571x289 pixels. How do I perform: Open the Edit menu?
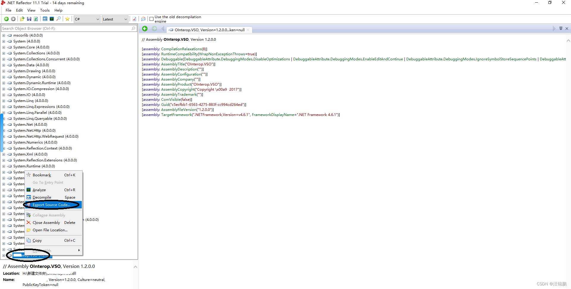click(x=19, y=10)
